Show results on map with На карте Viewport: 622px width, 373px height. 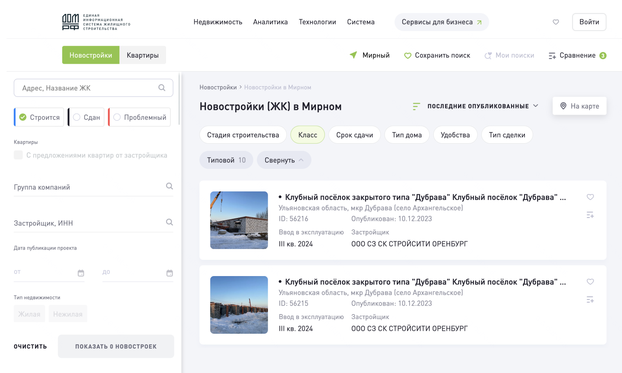point(579,106)
